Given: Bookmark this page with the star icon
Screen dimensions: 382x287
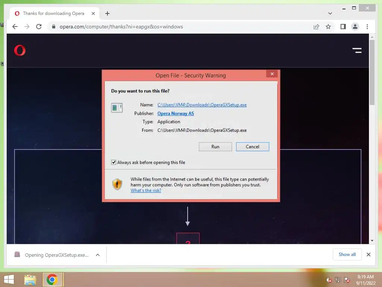Looking at the screenshot, I should pyautogui.click(x=328, y=27).
